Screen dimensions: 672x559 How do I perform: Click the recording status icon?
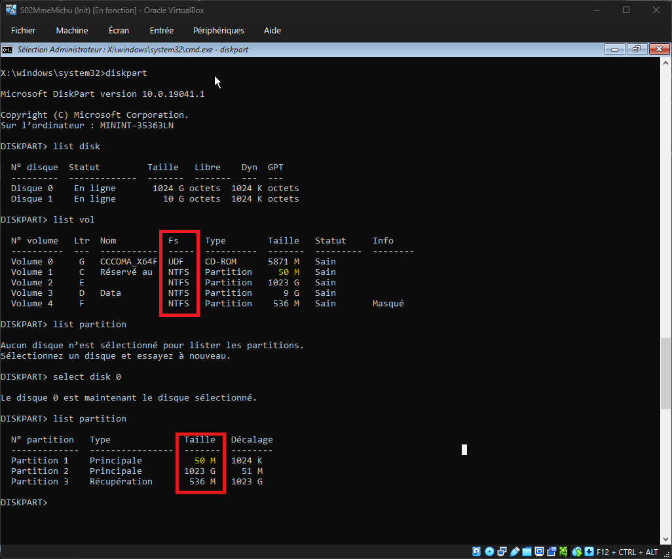point(552,552)
